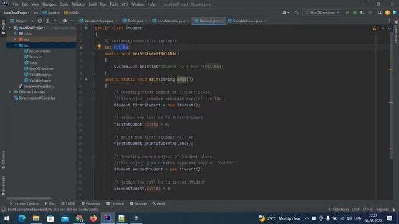This screenshot has width=399, height=224.
Task: Click Expand All in Project panel
Action: [47, 21]
